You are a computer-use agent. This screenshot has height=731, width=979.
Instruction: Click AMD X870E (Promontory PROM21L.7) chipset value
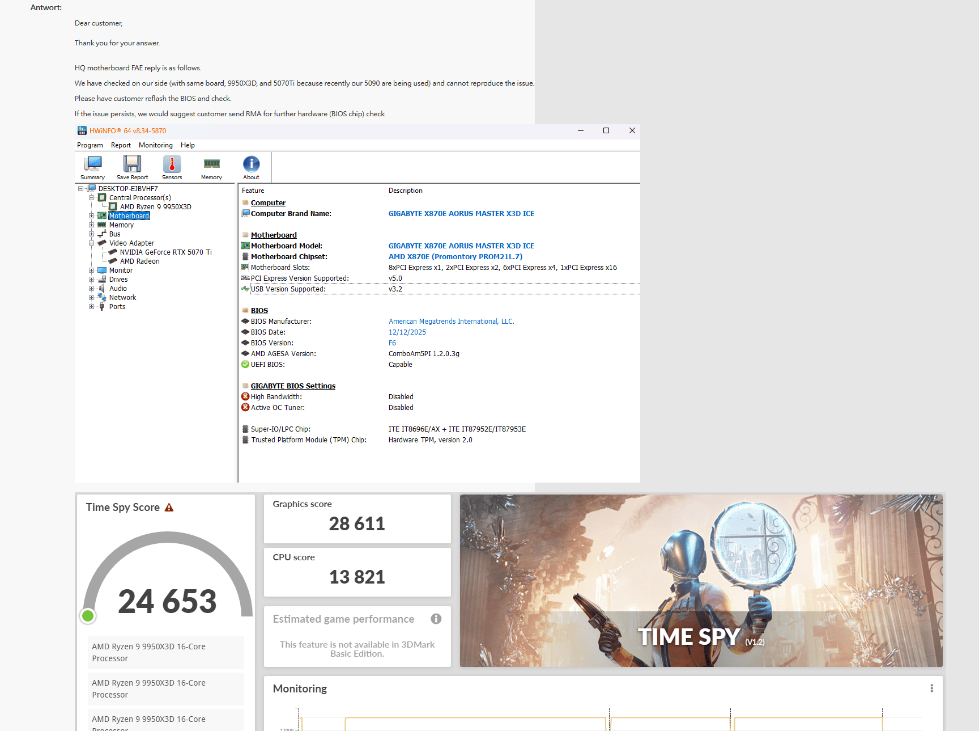point(456,257)
